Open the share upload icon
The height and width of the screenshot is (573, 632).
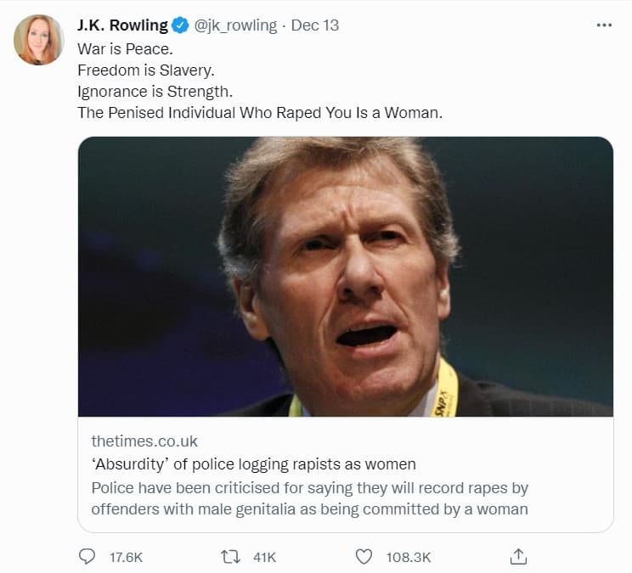[x=518, y=557]
